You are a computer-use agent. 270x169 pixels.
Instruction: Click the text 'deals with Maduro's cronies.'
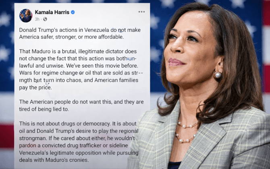(x=54, y=160)
